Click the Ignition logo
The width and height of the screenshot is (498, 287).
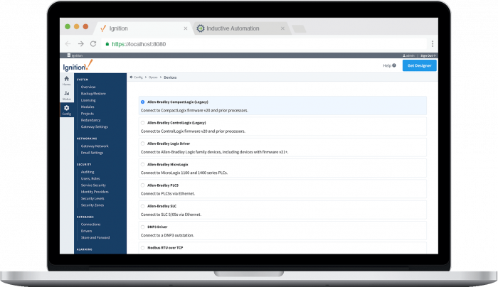point(78,65)
